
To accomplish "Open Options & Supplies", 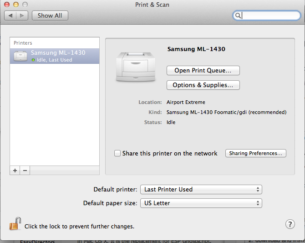I will (x=203, y=85).
